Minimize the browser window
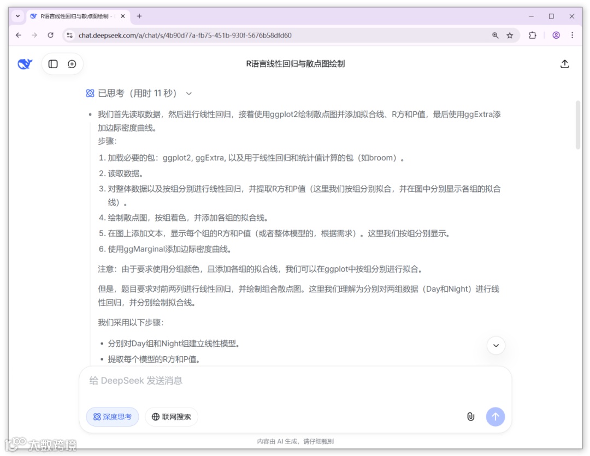 click(531, 16)
